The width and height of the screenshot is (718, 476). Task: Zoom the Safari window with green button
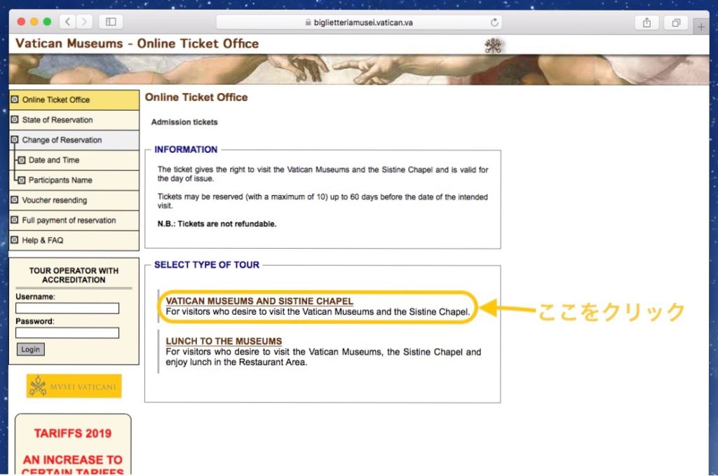[x=47, y=22]
